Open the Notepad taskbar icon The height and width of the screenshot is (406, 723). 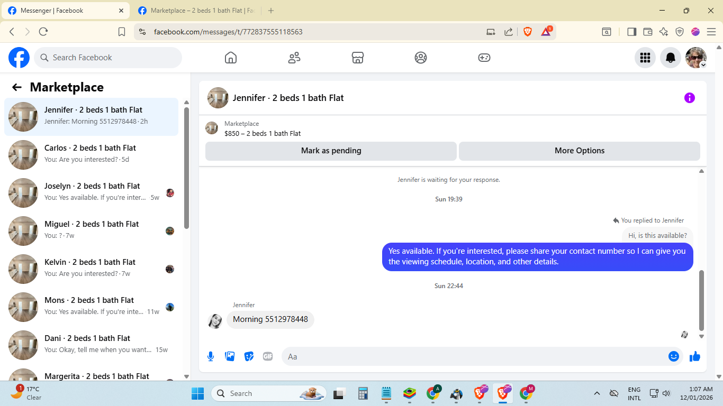point(386,393)
